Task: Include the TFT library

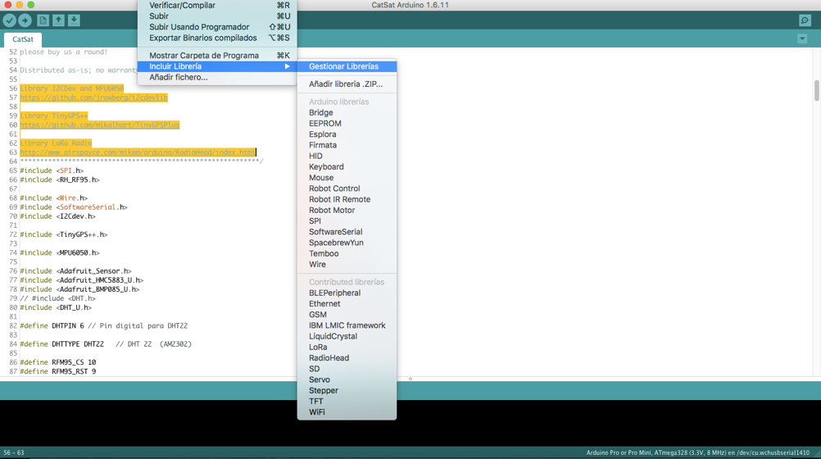Action: 347,402
